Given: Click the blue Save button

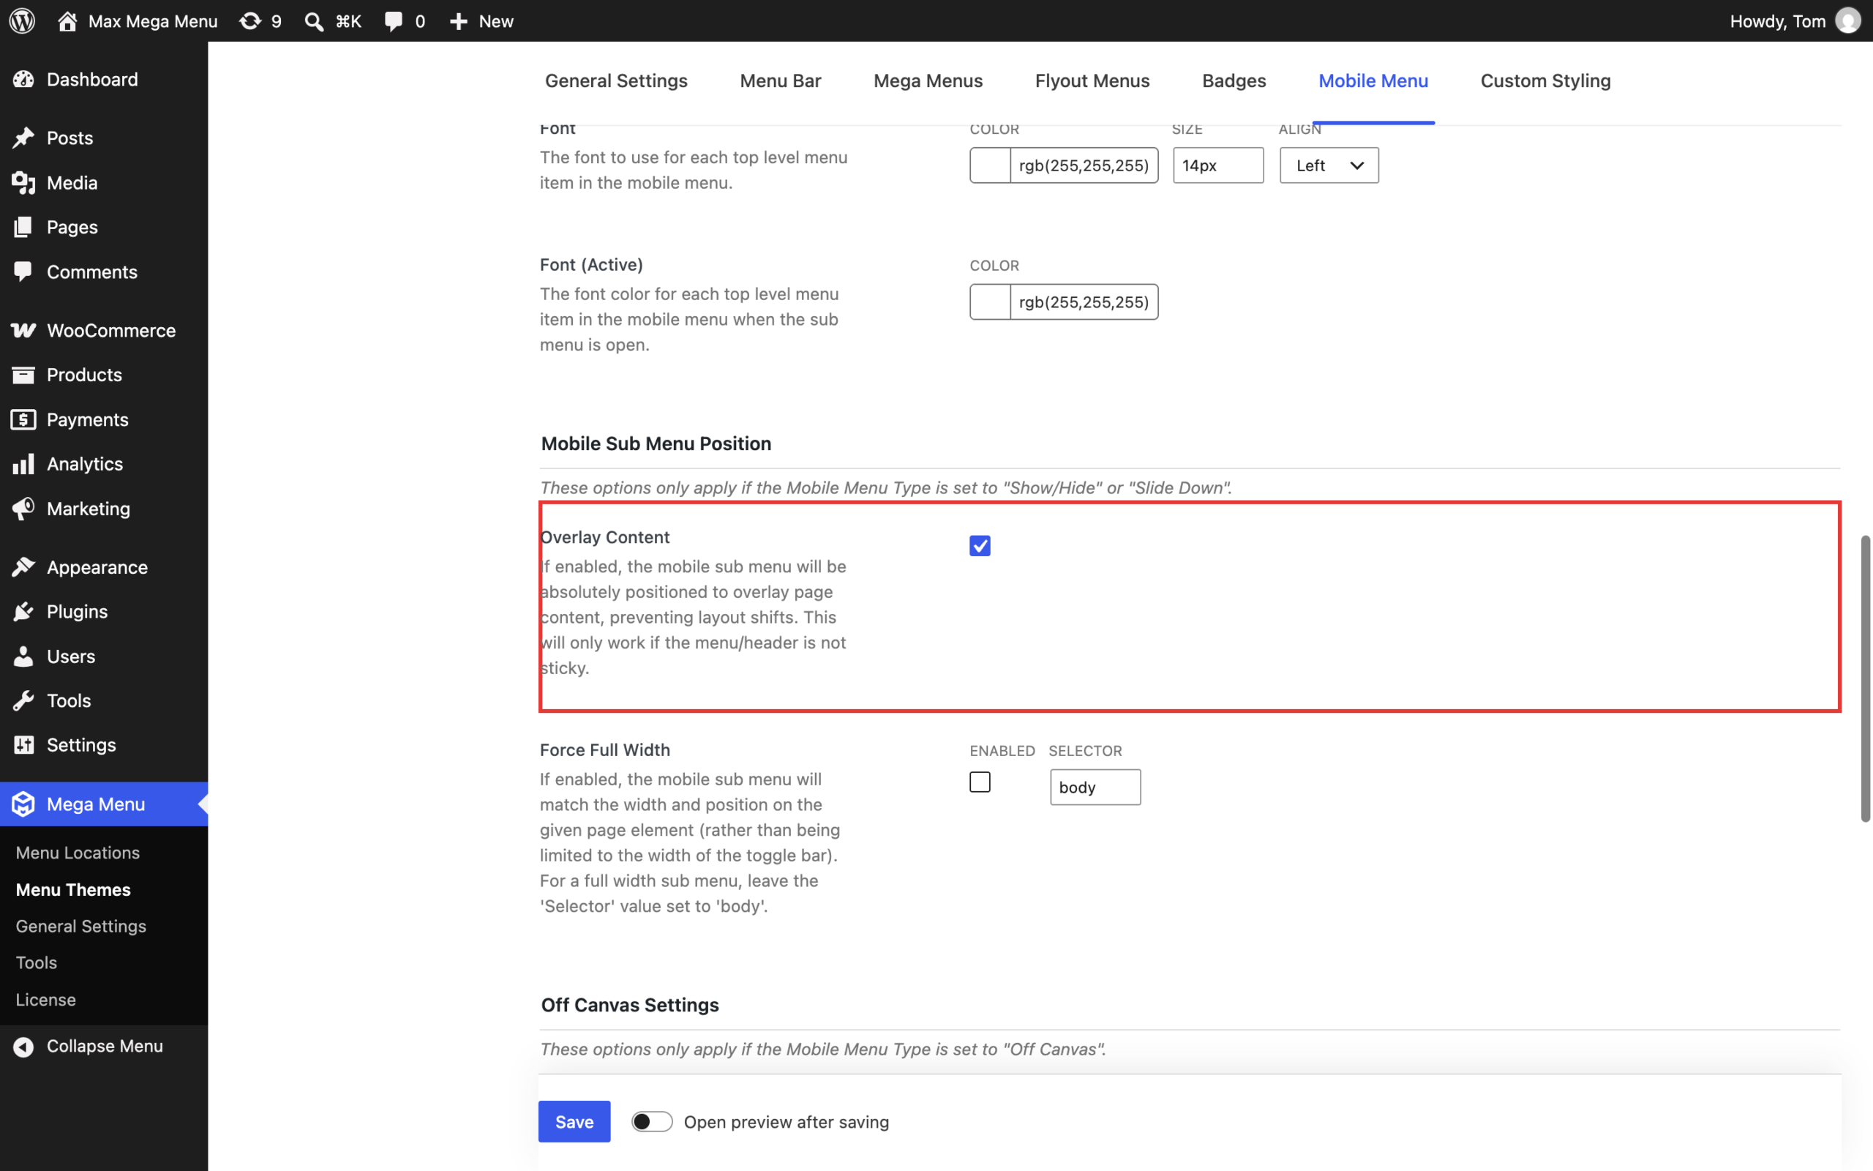Looking at the screenshot, I should [574, 1121].
